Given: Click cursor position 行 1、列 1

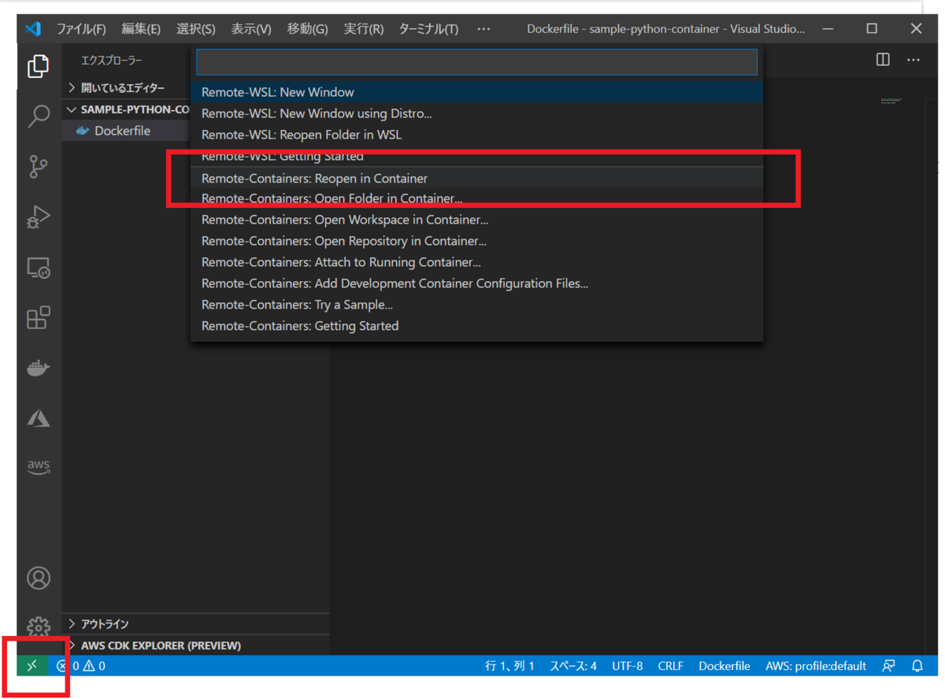Looking at the screenshot, I should 510,666.
